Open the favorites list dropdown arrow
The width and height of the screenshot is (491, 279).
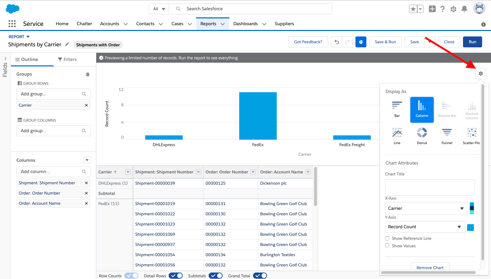pos(420,9)
